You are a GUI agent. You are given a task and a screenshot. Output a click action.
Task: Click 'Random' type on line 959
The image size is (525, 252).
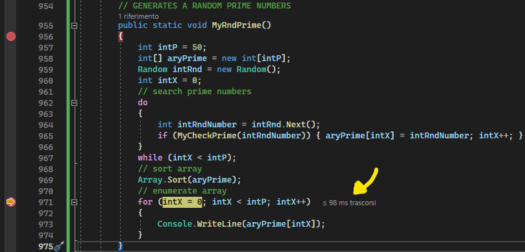point(153,69)
